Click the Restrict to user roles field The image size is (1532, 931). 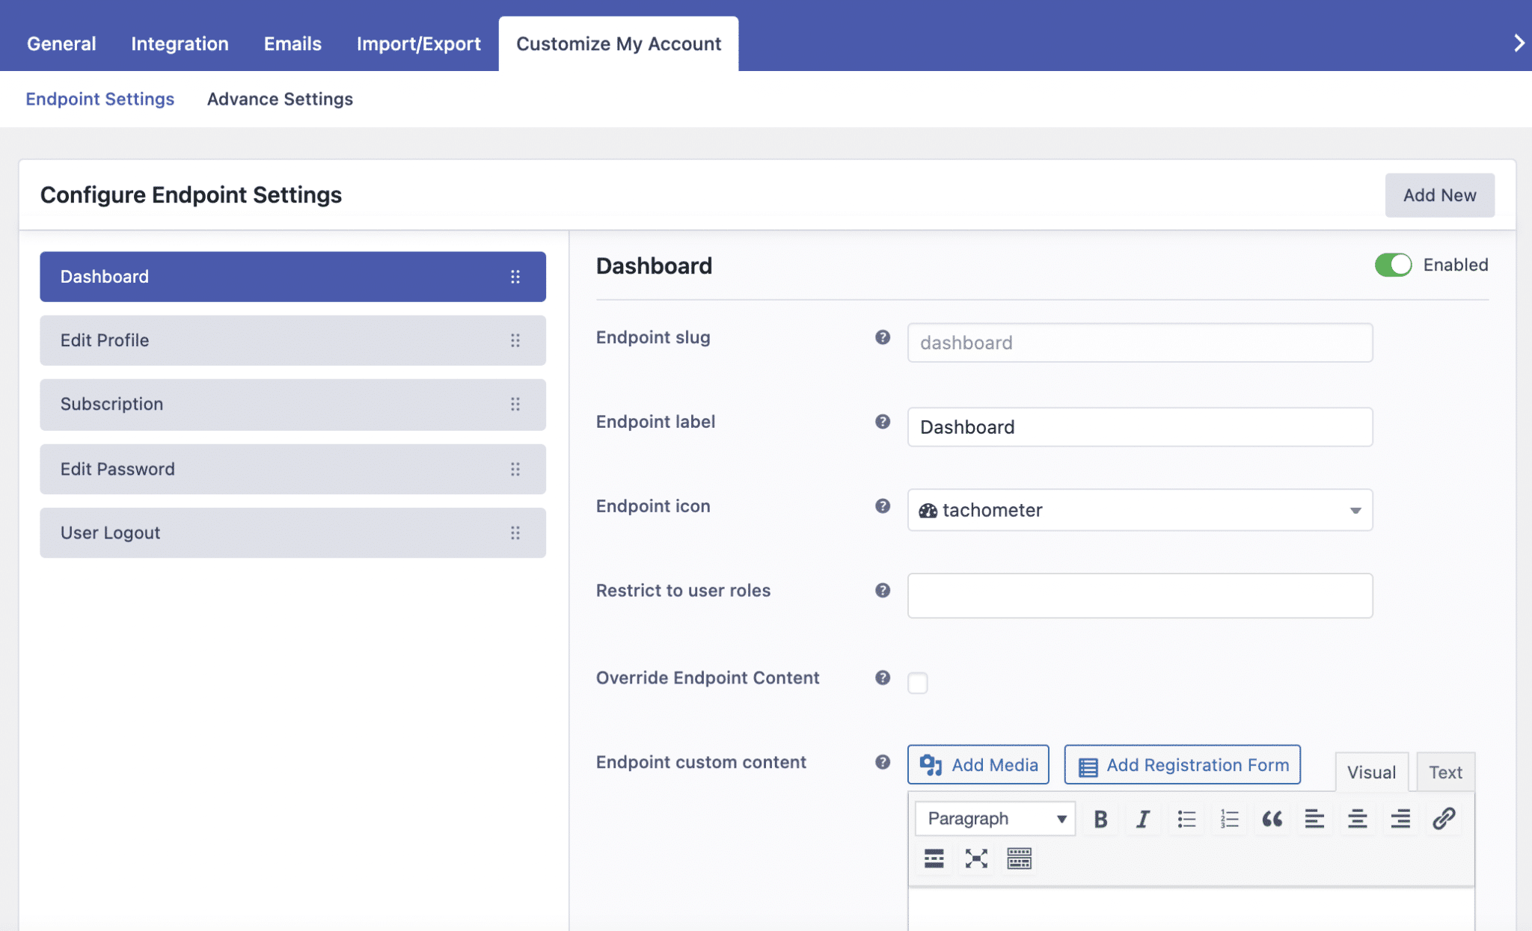[1139, 595]
